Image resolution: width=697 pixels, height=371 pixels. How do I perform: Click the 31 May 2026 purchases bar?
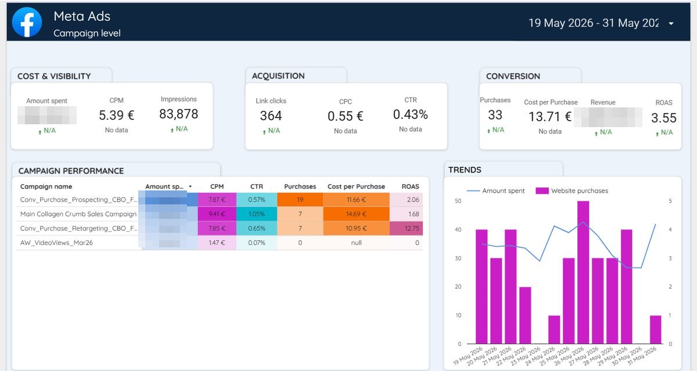[x=655, y=329]
